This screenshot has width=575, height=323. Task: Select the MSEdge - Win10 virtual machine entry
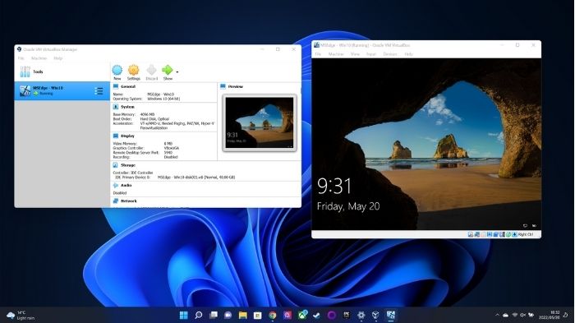[62, 91]
